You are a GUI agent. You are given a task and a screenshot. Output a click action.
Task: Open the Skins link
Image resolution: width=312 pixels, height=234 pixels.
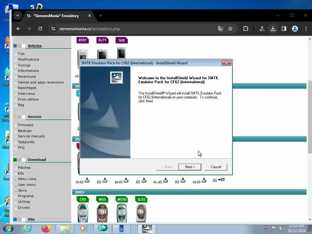point(22,190)
